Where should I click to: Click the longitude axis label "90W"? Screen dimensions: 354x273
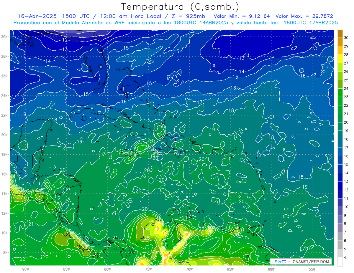click(x=25, y=269)
